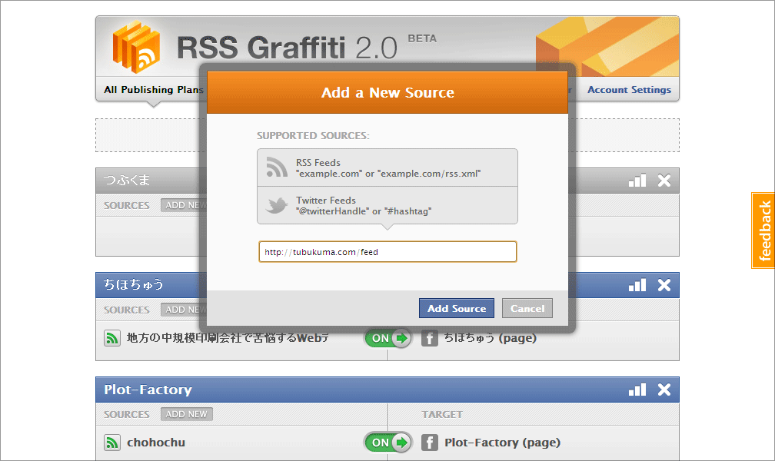Click ADD NEW source in ちほちゅう plan

pyautogui.click(x=183, y=310)
